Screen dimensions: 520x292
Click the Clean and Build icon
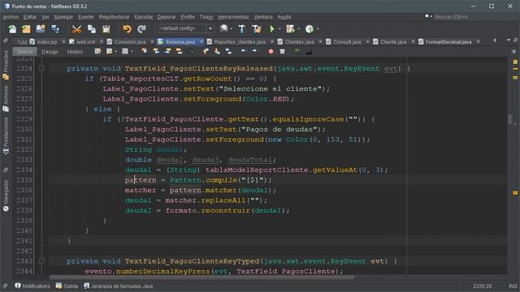pos(257,29)
